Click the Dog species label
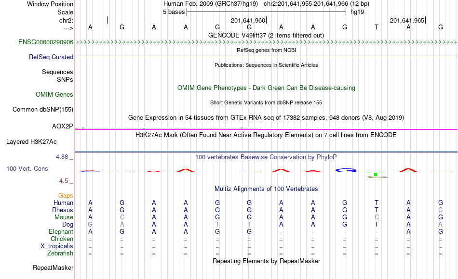The height and width of the screenshot is (279, 458). (67, 225)
